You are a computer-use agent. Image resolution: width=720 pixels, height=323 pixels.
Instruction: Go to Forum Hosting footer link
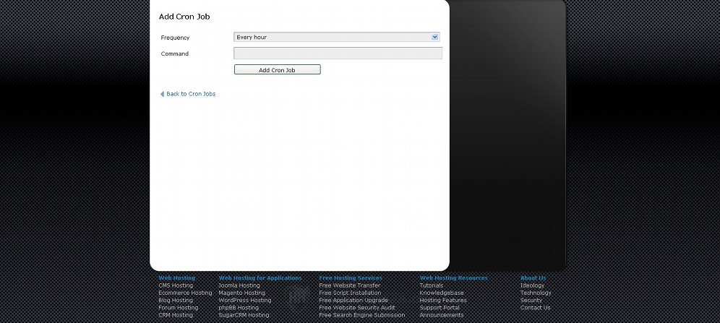point(179,307)
